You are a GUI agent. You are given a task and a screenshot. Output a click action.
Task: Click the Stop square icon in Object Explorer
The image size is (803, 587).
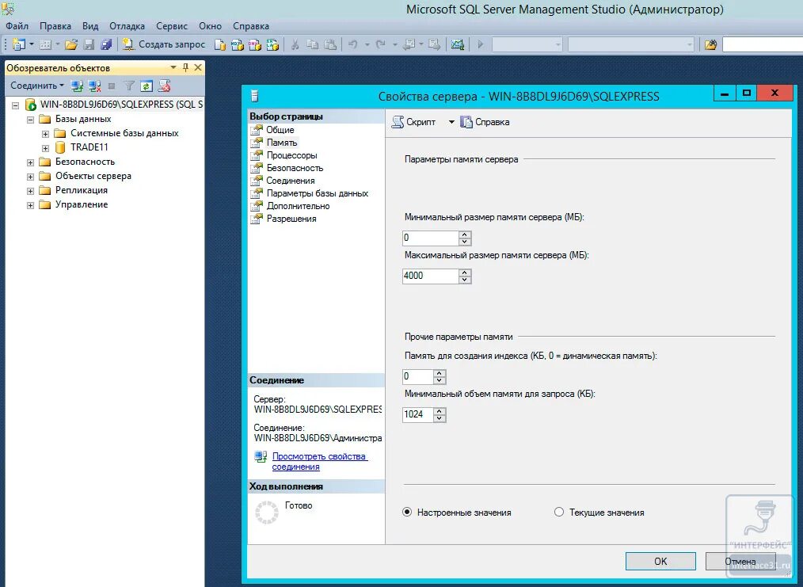click(112, 86)
